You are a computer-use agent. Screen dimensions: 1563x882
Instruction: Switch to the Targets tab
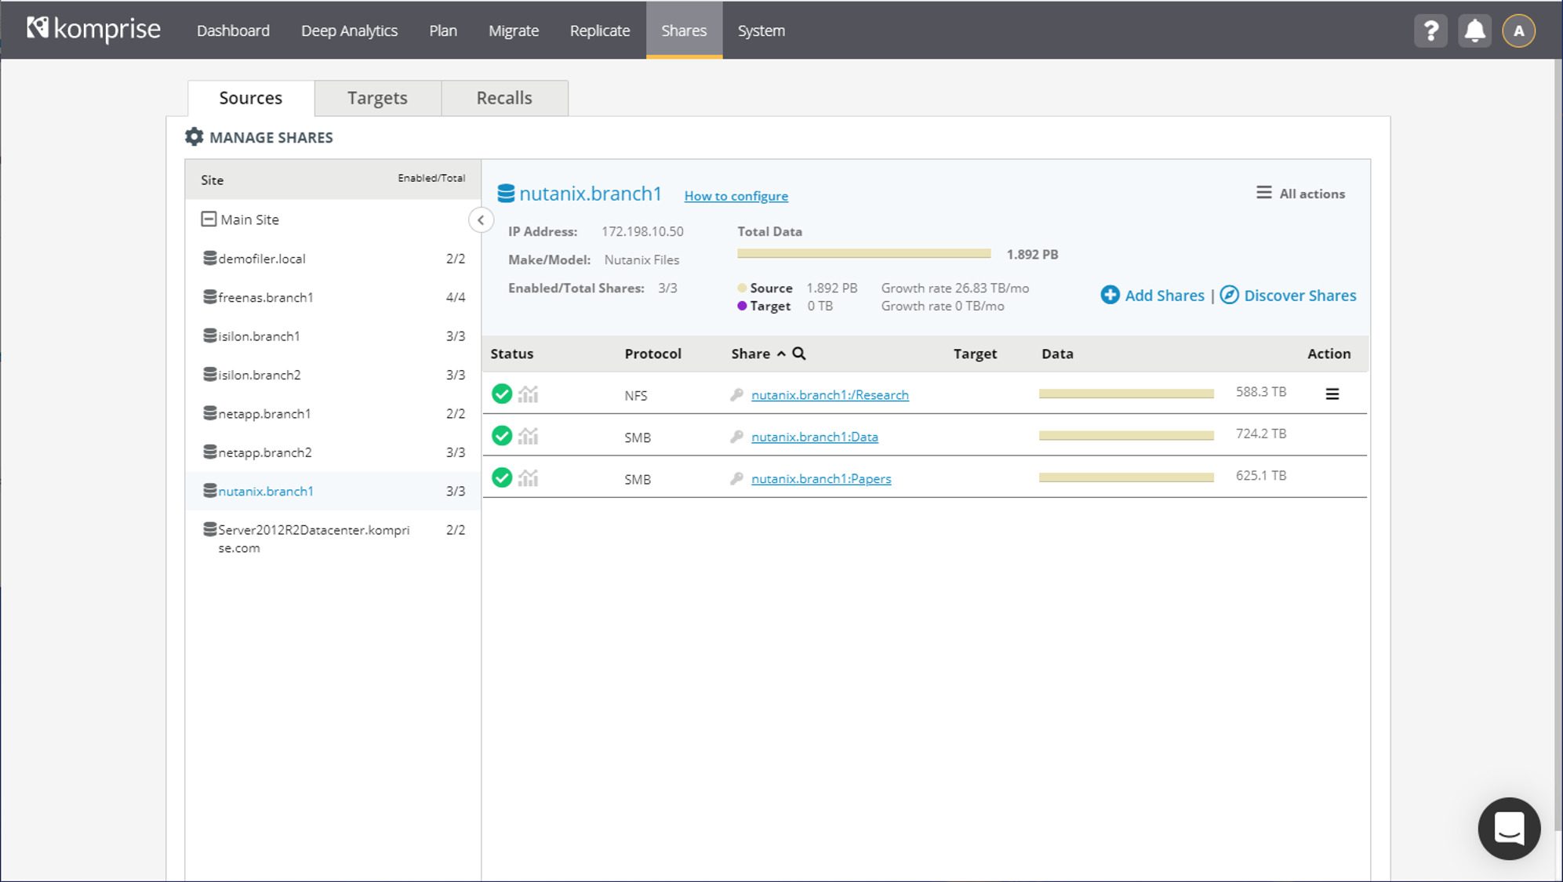(377, 97)
